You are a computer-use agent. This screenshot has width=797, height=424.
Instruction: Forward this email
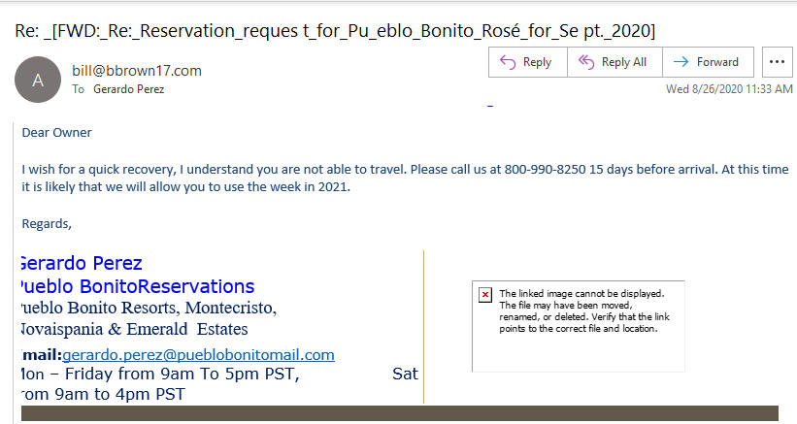[x=708, y=62]
